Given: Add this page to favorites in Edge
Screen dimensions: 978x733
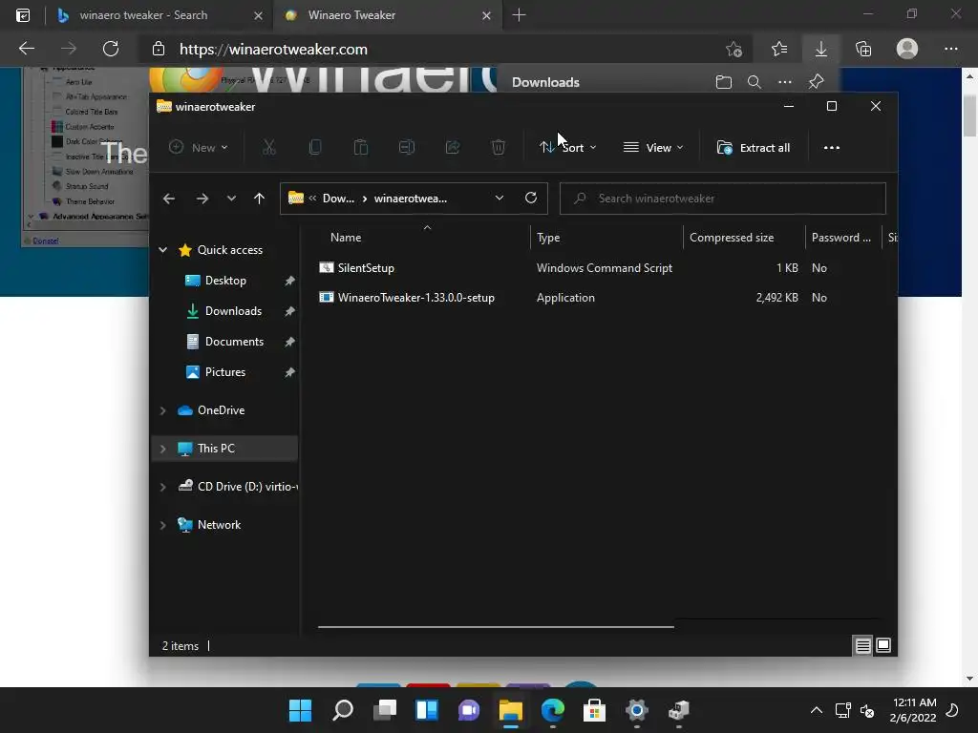Looking at the screenshot, I should 734,49.
